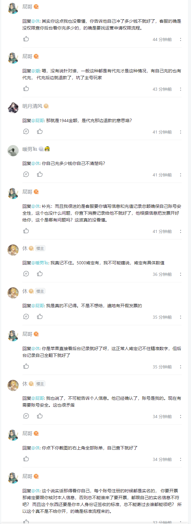Toggle like on 休's 35-minute-old comment
191x524 pixels.
(x=40, y=317)
